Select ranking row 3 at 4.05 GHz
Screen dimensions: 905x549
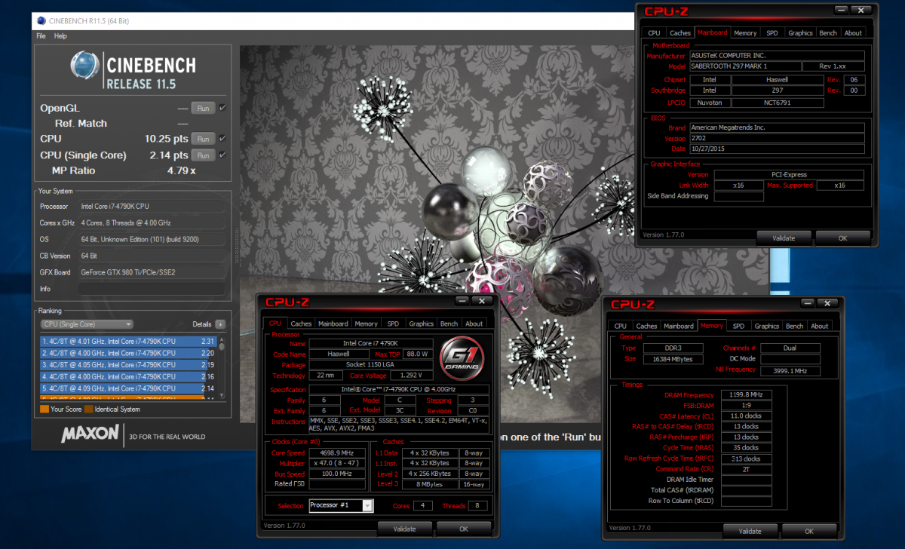(128, 364)
